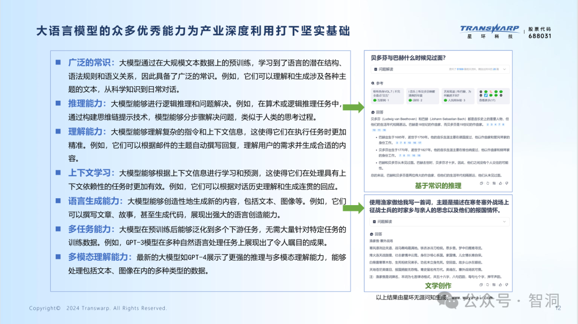578x324 pixels.
Task: Regenerate the Beethoven and Bach answer
Action: point(488,183)
